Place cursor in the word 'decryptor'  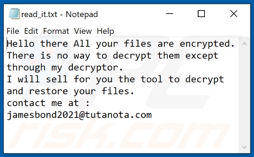tap(95, 68)
